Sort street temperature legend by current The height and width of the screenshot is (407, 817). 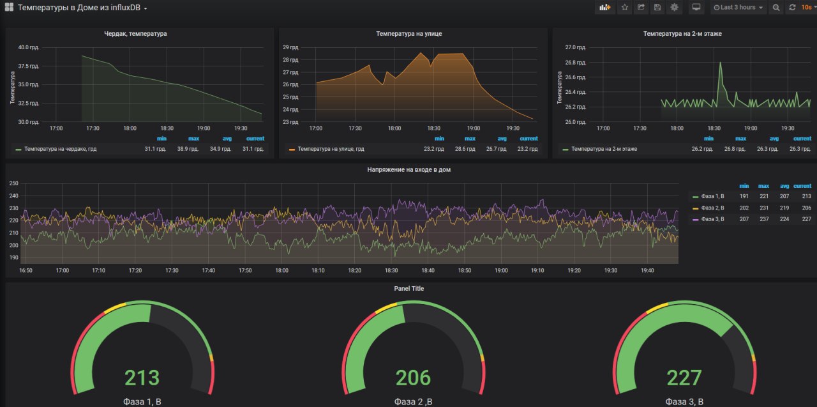click(529, 139)
